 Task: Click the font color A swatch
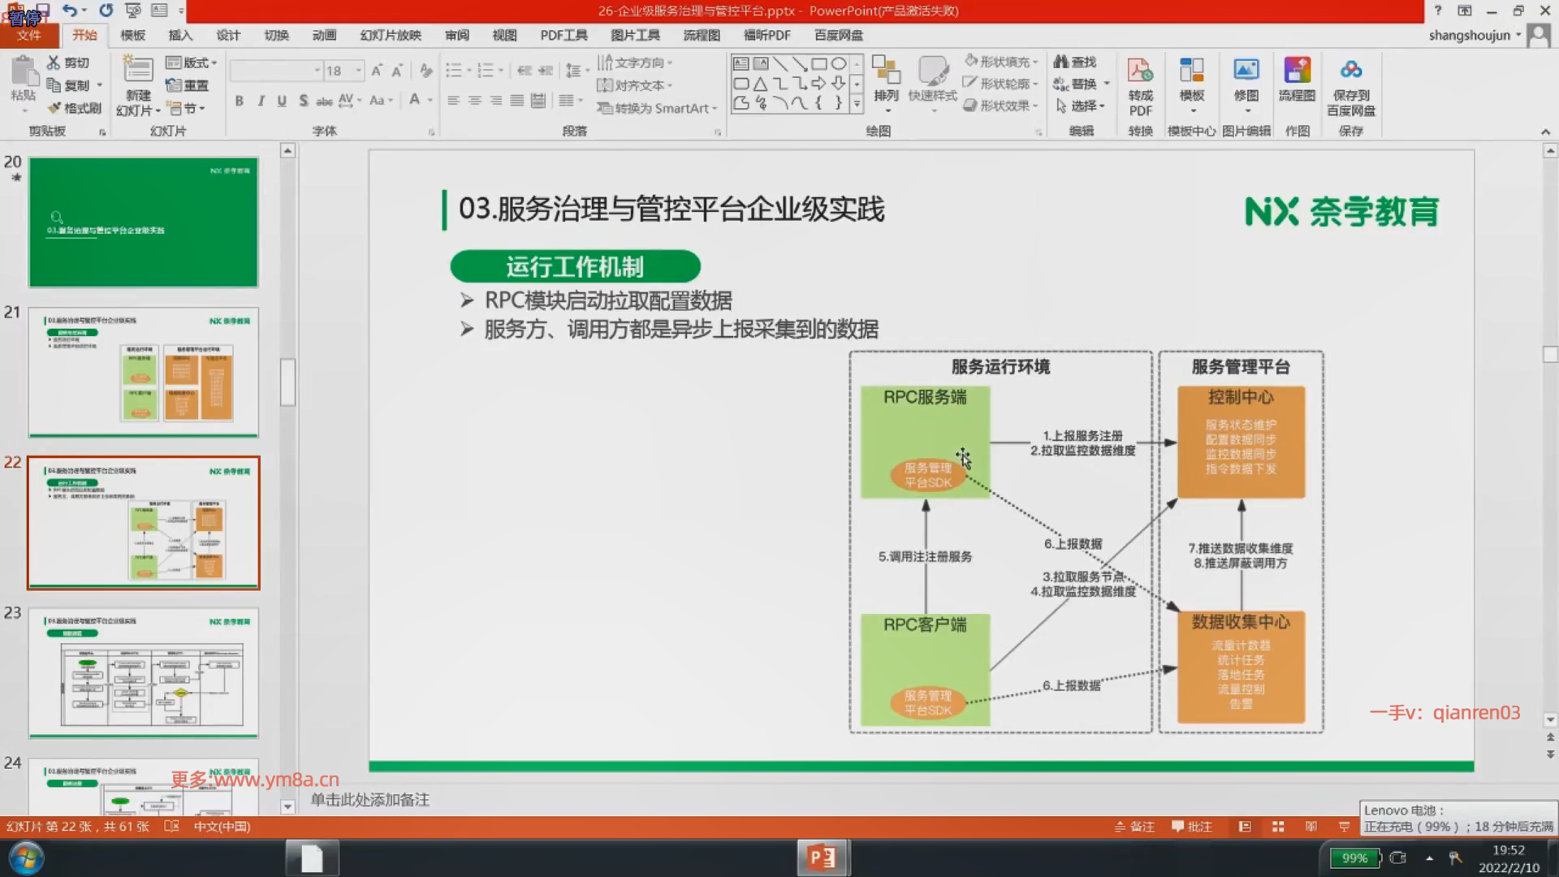click(x=415, y=101)
